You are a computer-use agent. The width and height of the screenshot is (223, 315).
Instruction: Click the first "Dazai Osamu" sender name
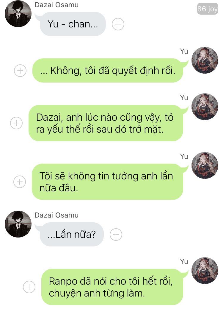[x=56, y=5]
